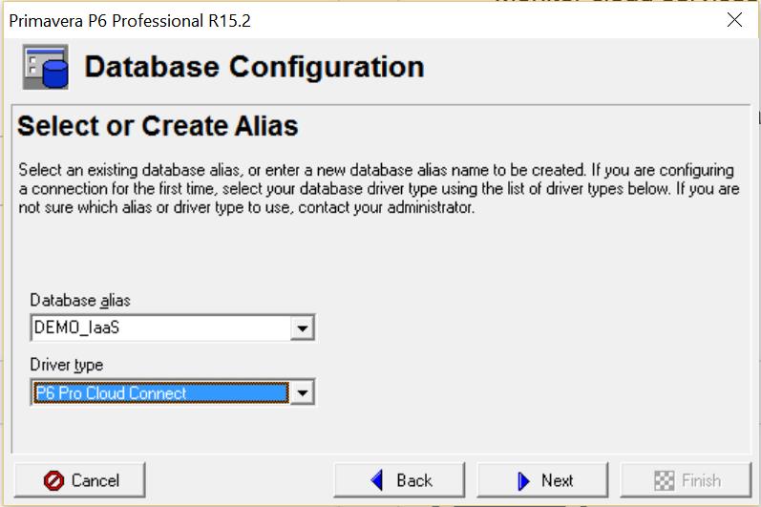This screenshot has width=761, height=507.
Task: Click the blue Back arrow icon
Action: (377, 480)
